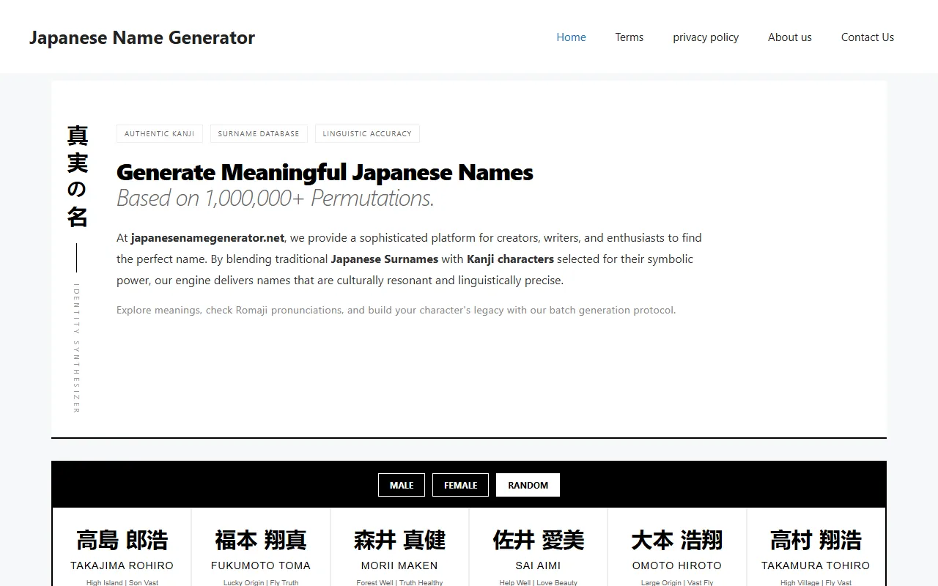
Task: Go to the Terms page
Action: [629, 37]
